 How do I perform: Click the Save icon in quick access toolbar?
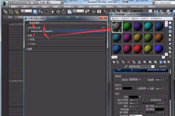pyautogui.click(x=11, y=3)
